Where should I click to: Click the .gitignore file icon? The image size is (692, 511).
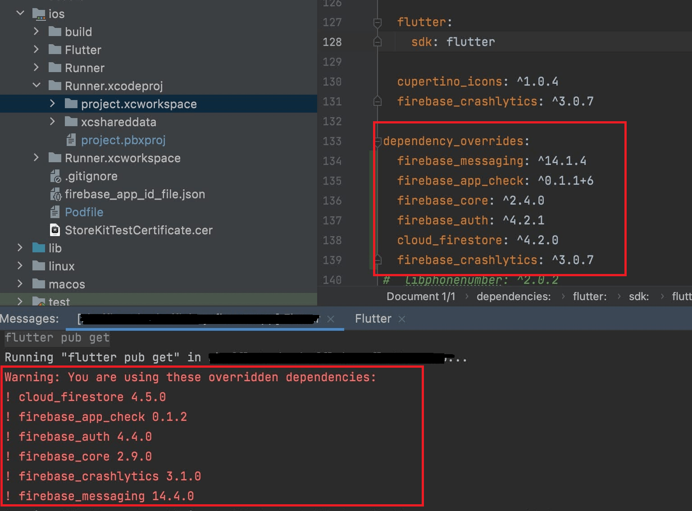point(55,176)
